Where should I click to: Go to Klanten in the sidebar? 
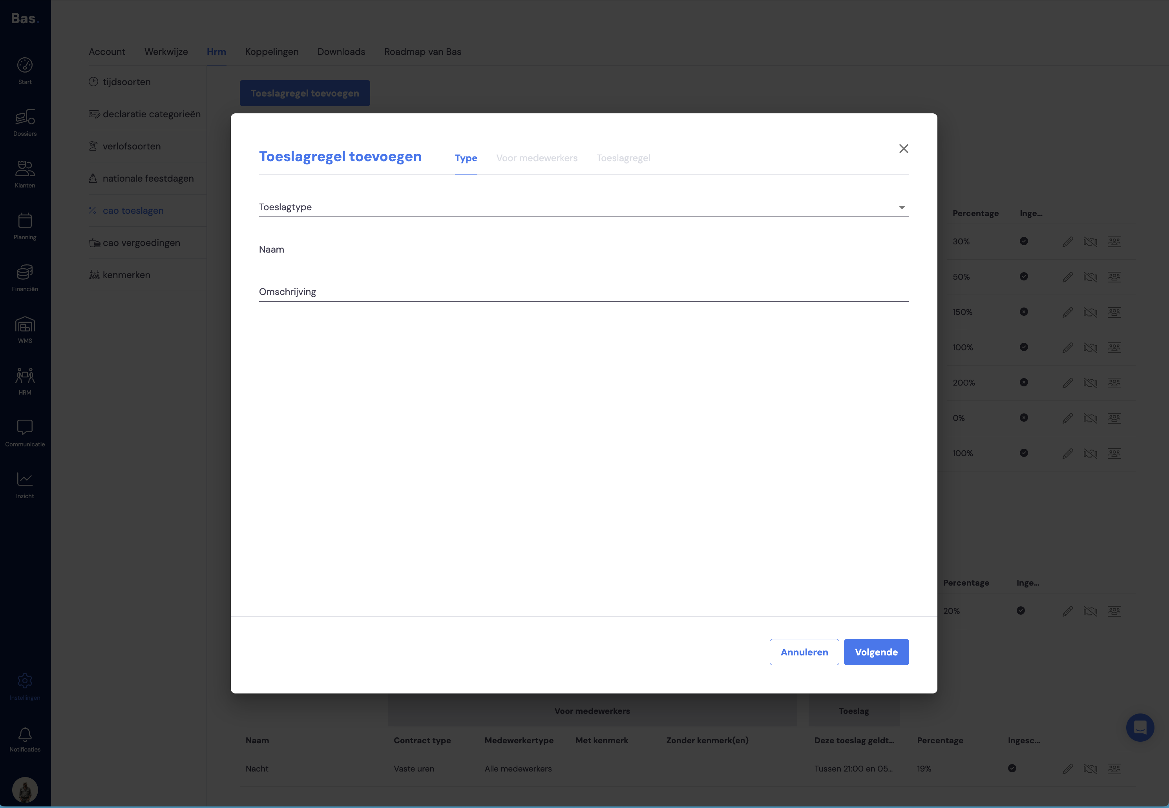25,168
